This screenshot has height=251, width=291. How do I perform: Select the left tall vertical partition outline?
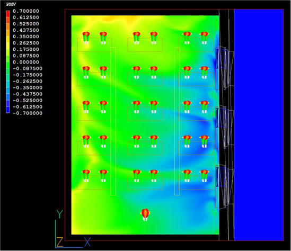[113, 121]
